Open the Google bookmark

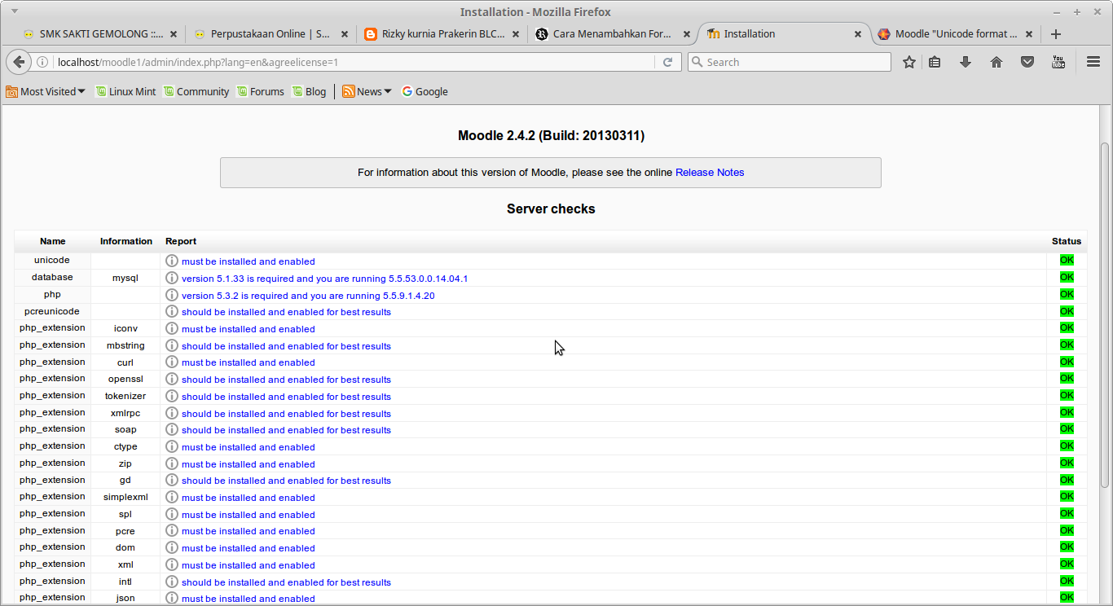[x=425, y=92]
